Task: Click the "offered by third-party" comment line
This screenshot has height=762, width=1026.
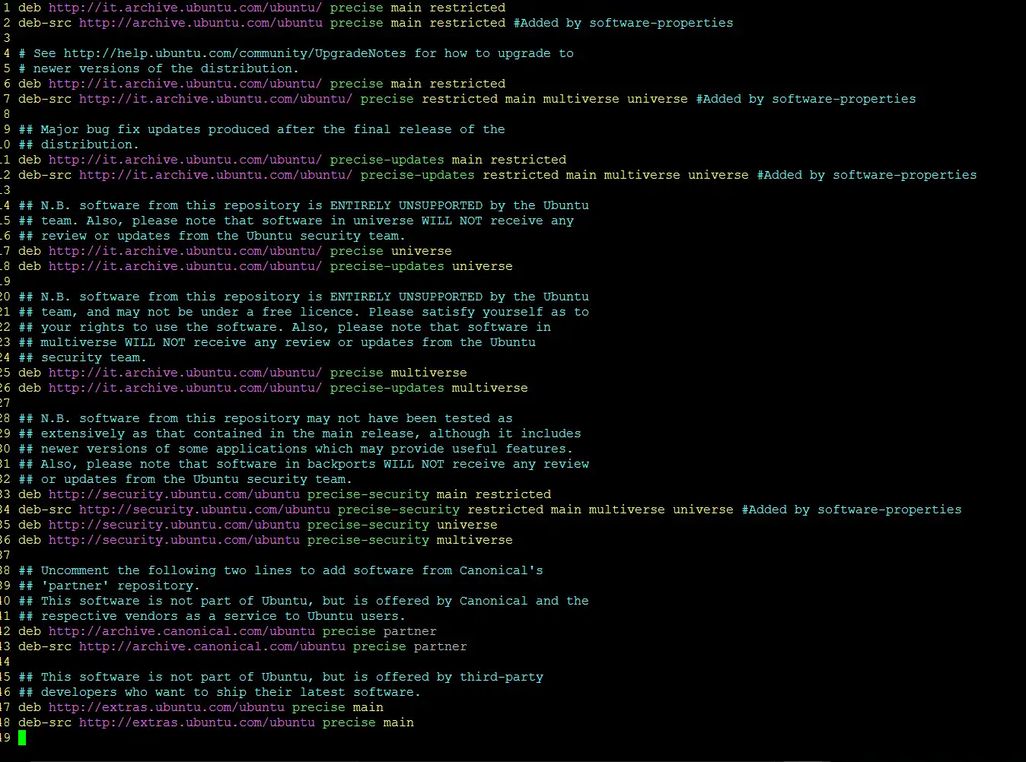Action: click(281, 677)
